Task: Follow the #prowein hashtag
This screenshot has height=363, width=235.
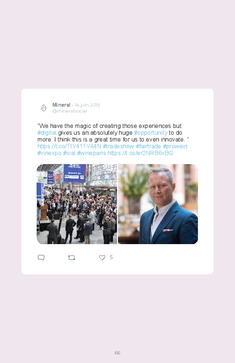Action: coord(175,146)
